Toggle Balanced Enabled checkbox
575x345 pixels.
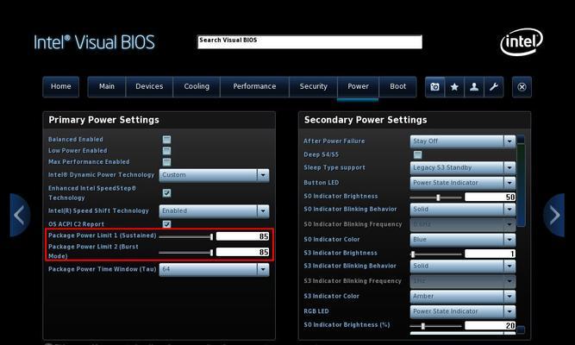167,140
